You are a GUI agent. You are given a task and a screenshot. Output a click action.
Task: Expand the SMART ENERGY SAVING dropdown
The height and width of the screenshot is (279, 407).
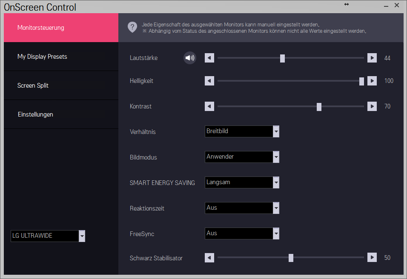[x=242, y=182]
